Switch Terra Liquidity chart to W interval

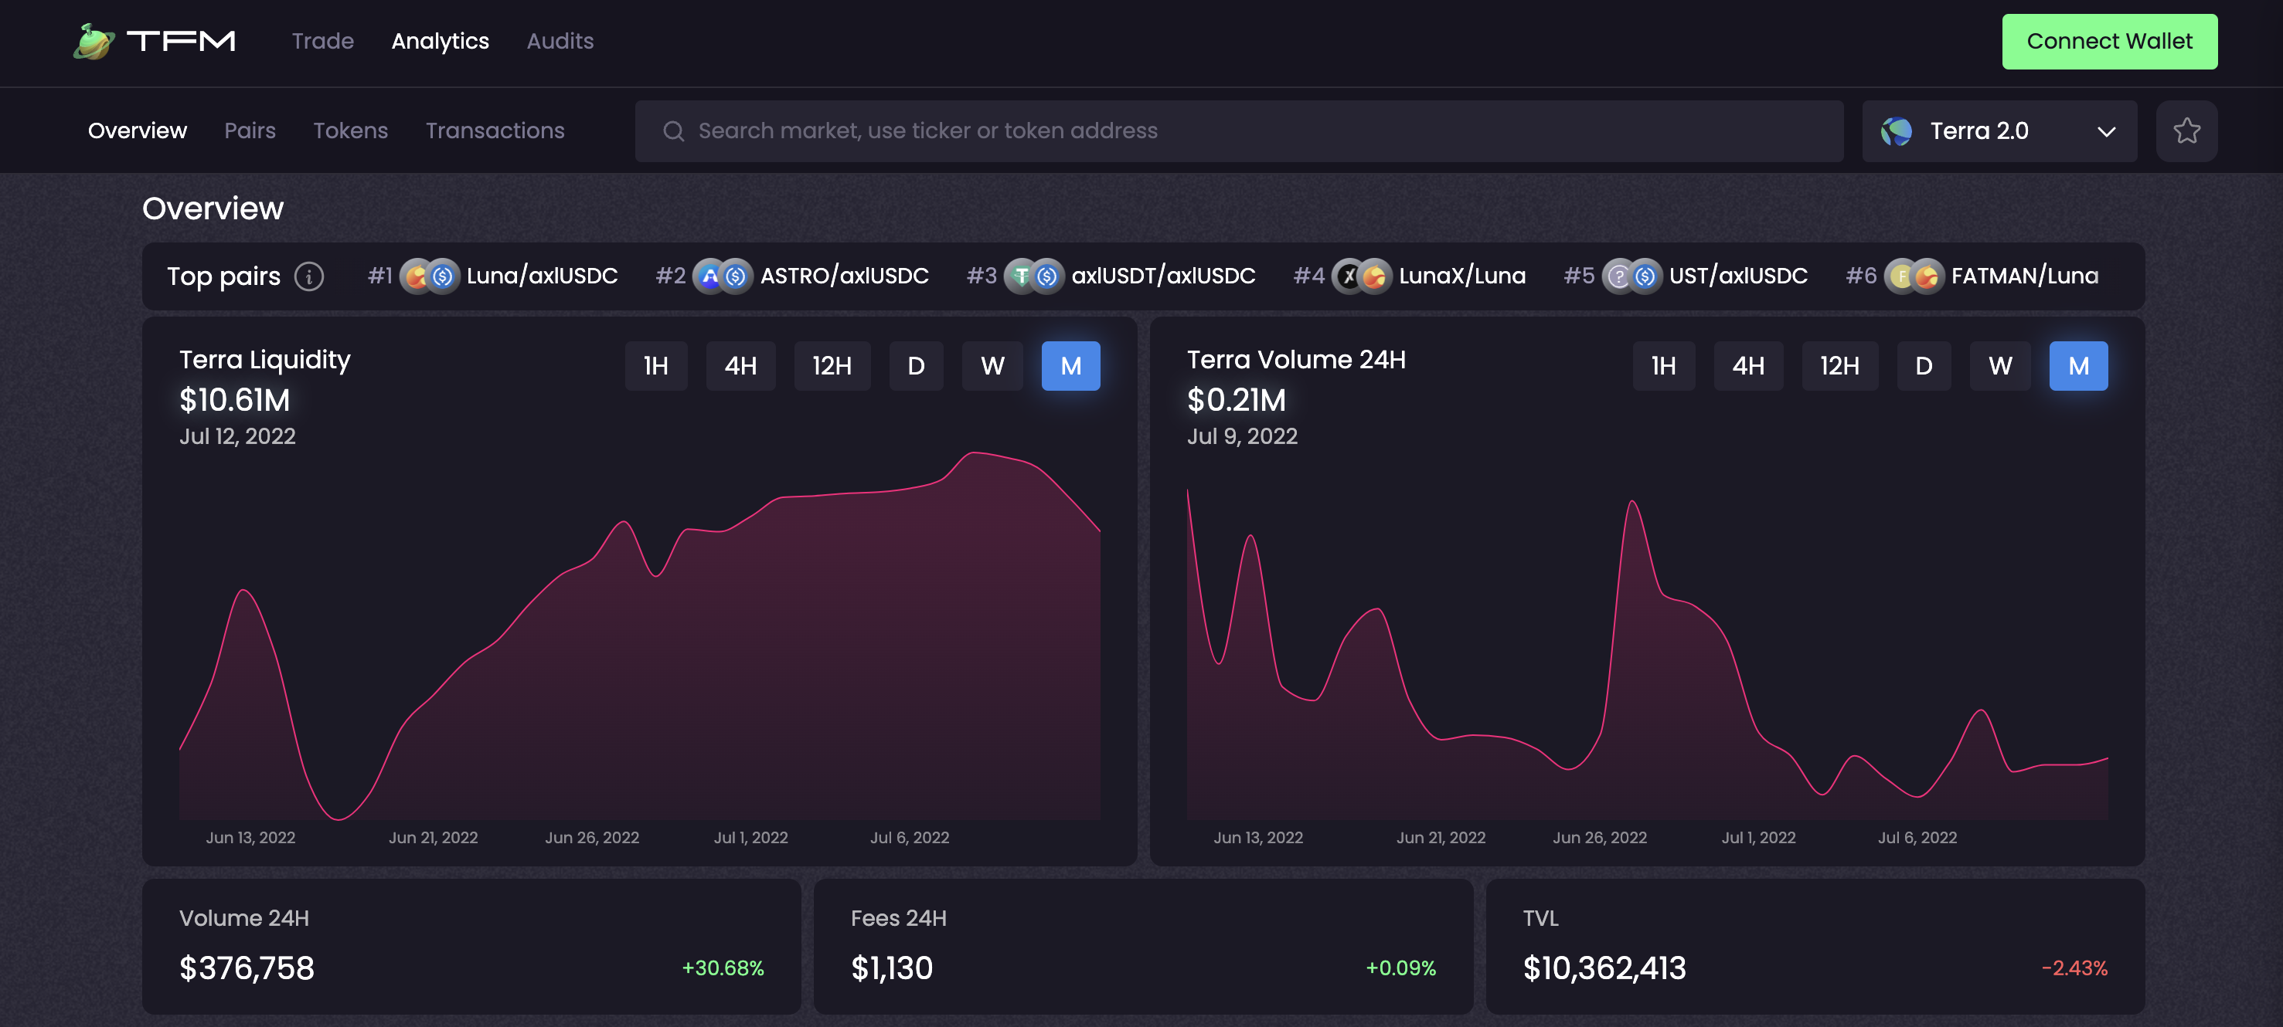click(992, 366)
